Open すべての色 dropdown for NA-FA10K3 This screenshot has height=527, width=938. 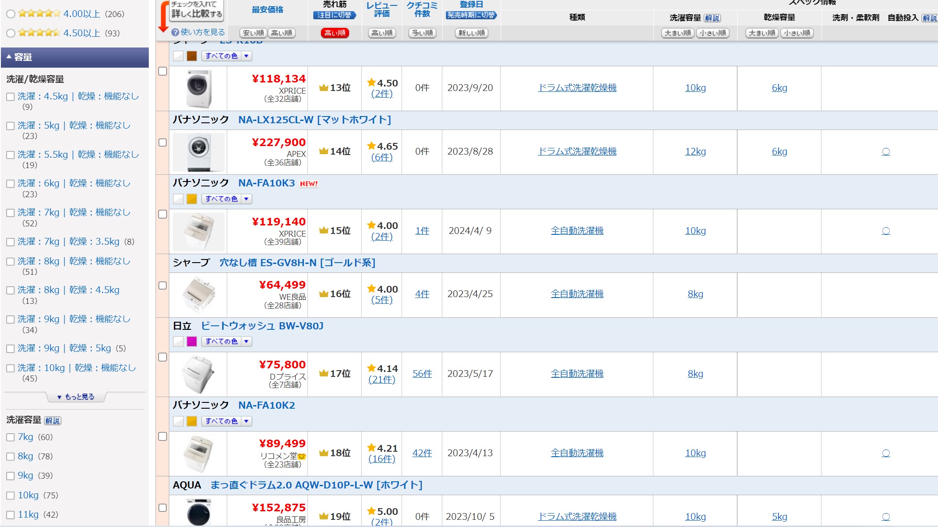click(227, 199)
